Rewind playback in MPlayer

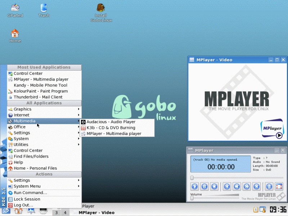pos(237,186)
